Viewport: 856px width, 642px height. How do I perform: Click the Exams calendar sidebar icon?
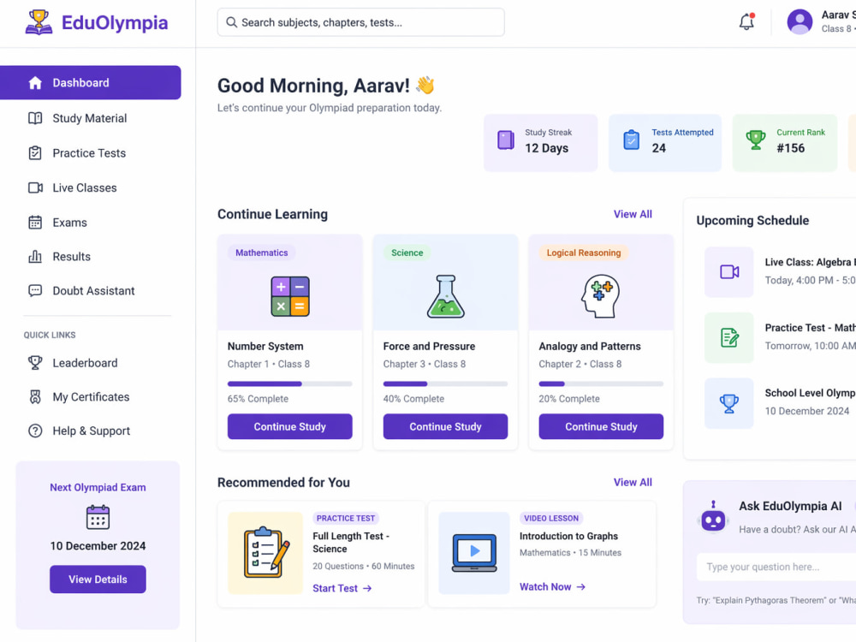click(35, 223)
